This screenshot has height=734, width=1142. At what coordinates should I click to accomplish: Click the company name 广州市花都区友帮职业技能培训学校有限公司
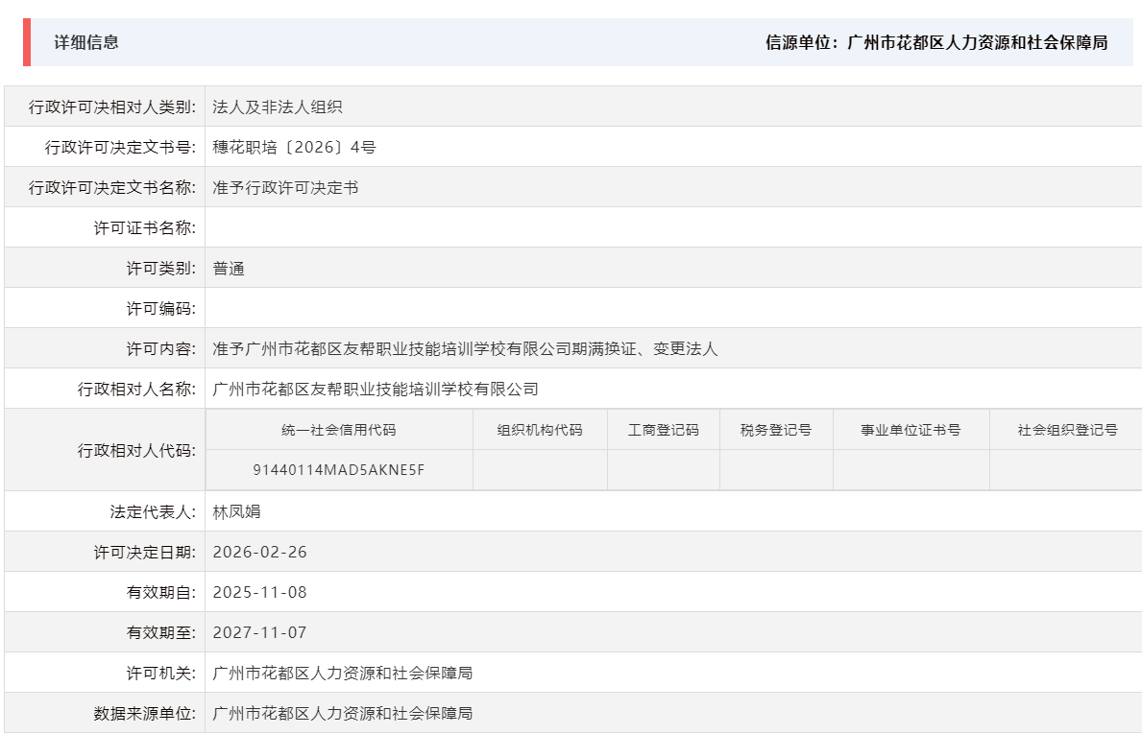click(373, 388)
